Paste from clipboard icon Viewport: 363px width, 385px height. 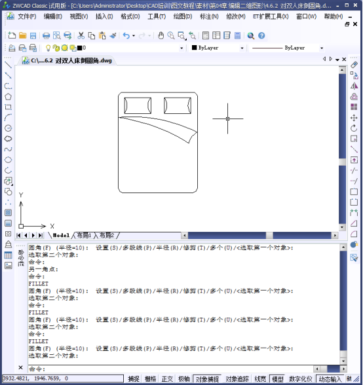(x=102, y=35)
